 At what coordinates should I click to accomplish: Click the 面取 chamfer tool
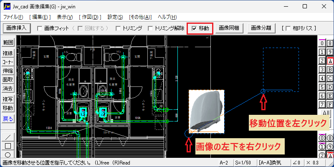(x=8, y=80)
